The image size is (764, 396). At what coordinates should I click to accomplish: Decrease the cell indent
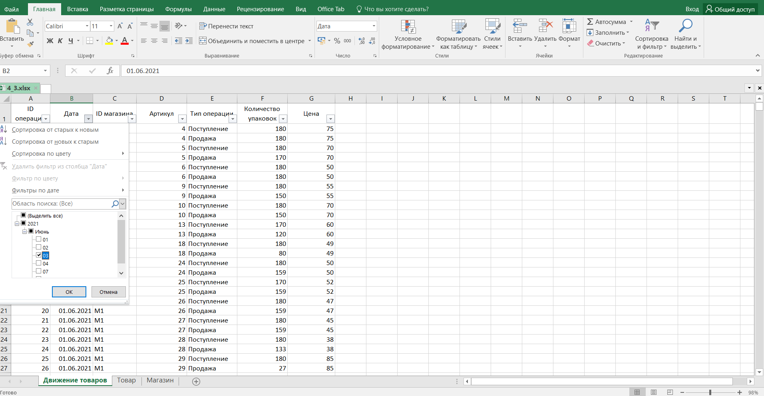pyautogui.click(x=179, y=41)
